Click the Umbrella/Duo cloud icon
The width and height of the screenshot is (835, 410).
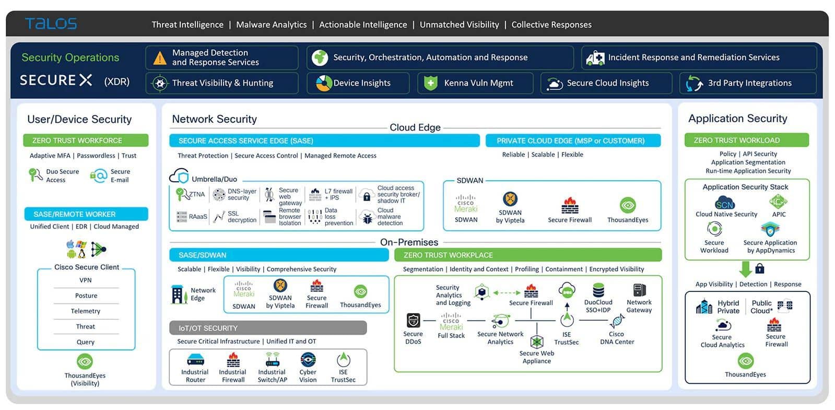tap(179, 176)
